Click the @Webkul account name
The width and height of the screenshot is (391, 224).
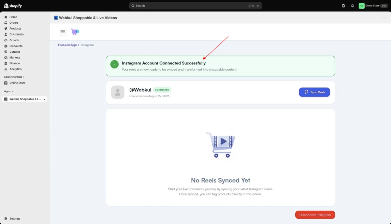click(140, 89)
